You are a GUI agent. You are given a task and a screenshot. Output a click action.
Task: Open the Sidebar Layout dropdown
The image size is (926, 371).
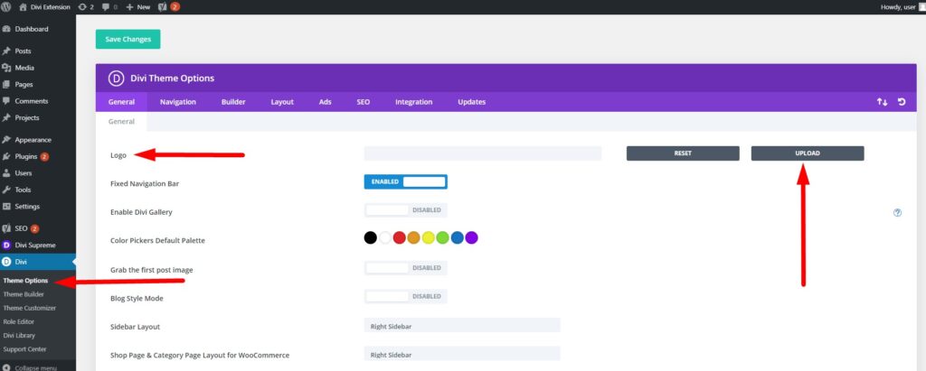[x=462, y=326]
